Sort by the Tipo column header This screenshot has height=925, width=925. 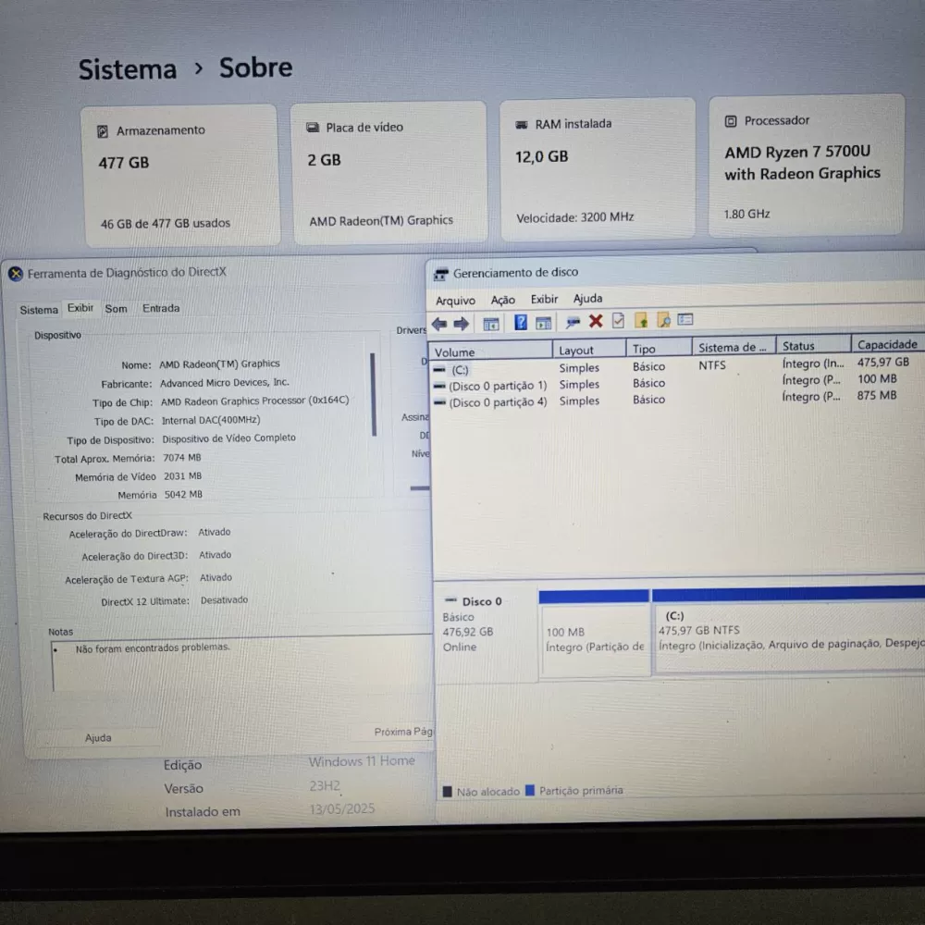click(x=660, y=349)
